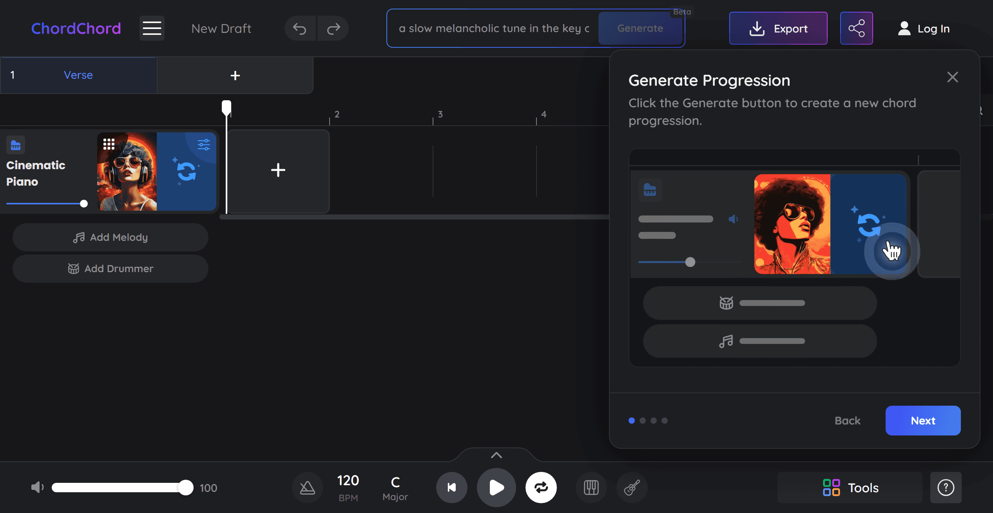Toggle loop playback button
993x513 pixels.
click(x=541, y=488)
